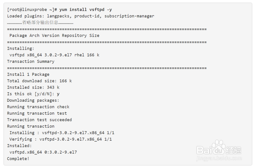Click the Verifying vsftpd 1/1 line
Viewport: 256px width, 167px height.
(x=61, y=139)
